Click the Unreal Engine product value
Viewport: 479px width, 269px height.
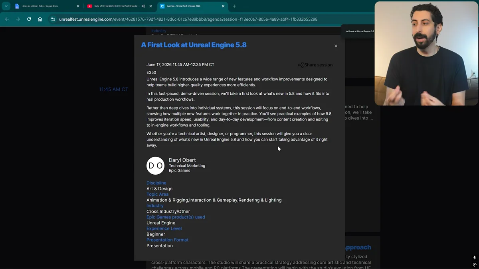161,223
